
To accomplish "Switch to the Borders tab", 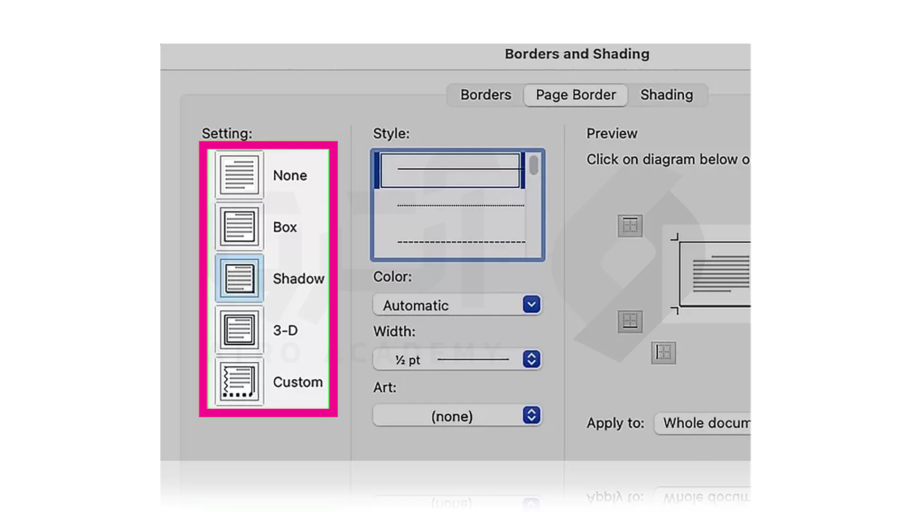I will pos(486,95).
